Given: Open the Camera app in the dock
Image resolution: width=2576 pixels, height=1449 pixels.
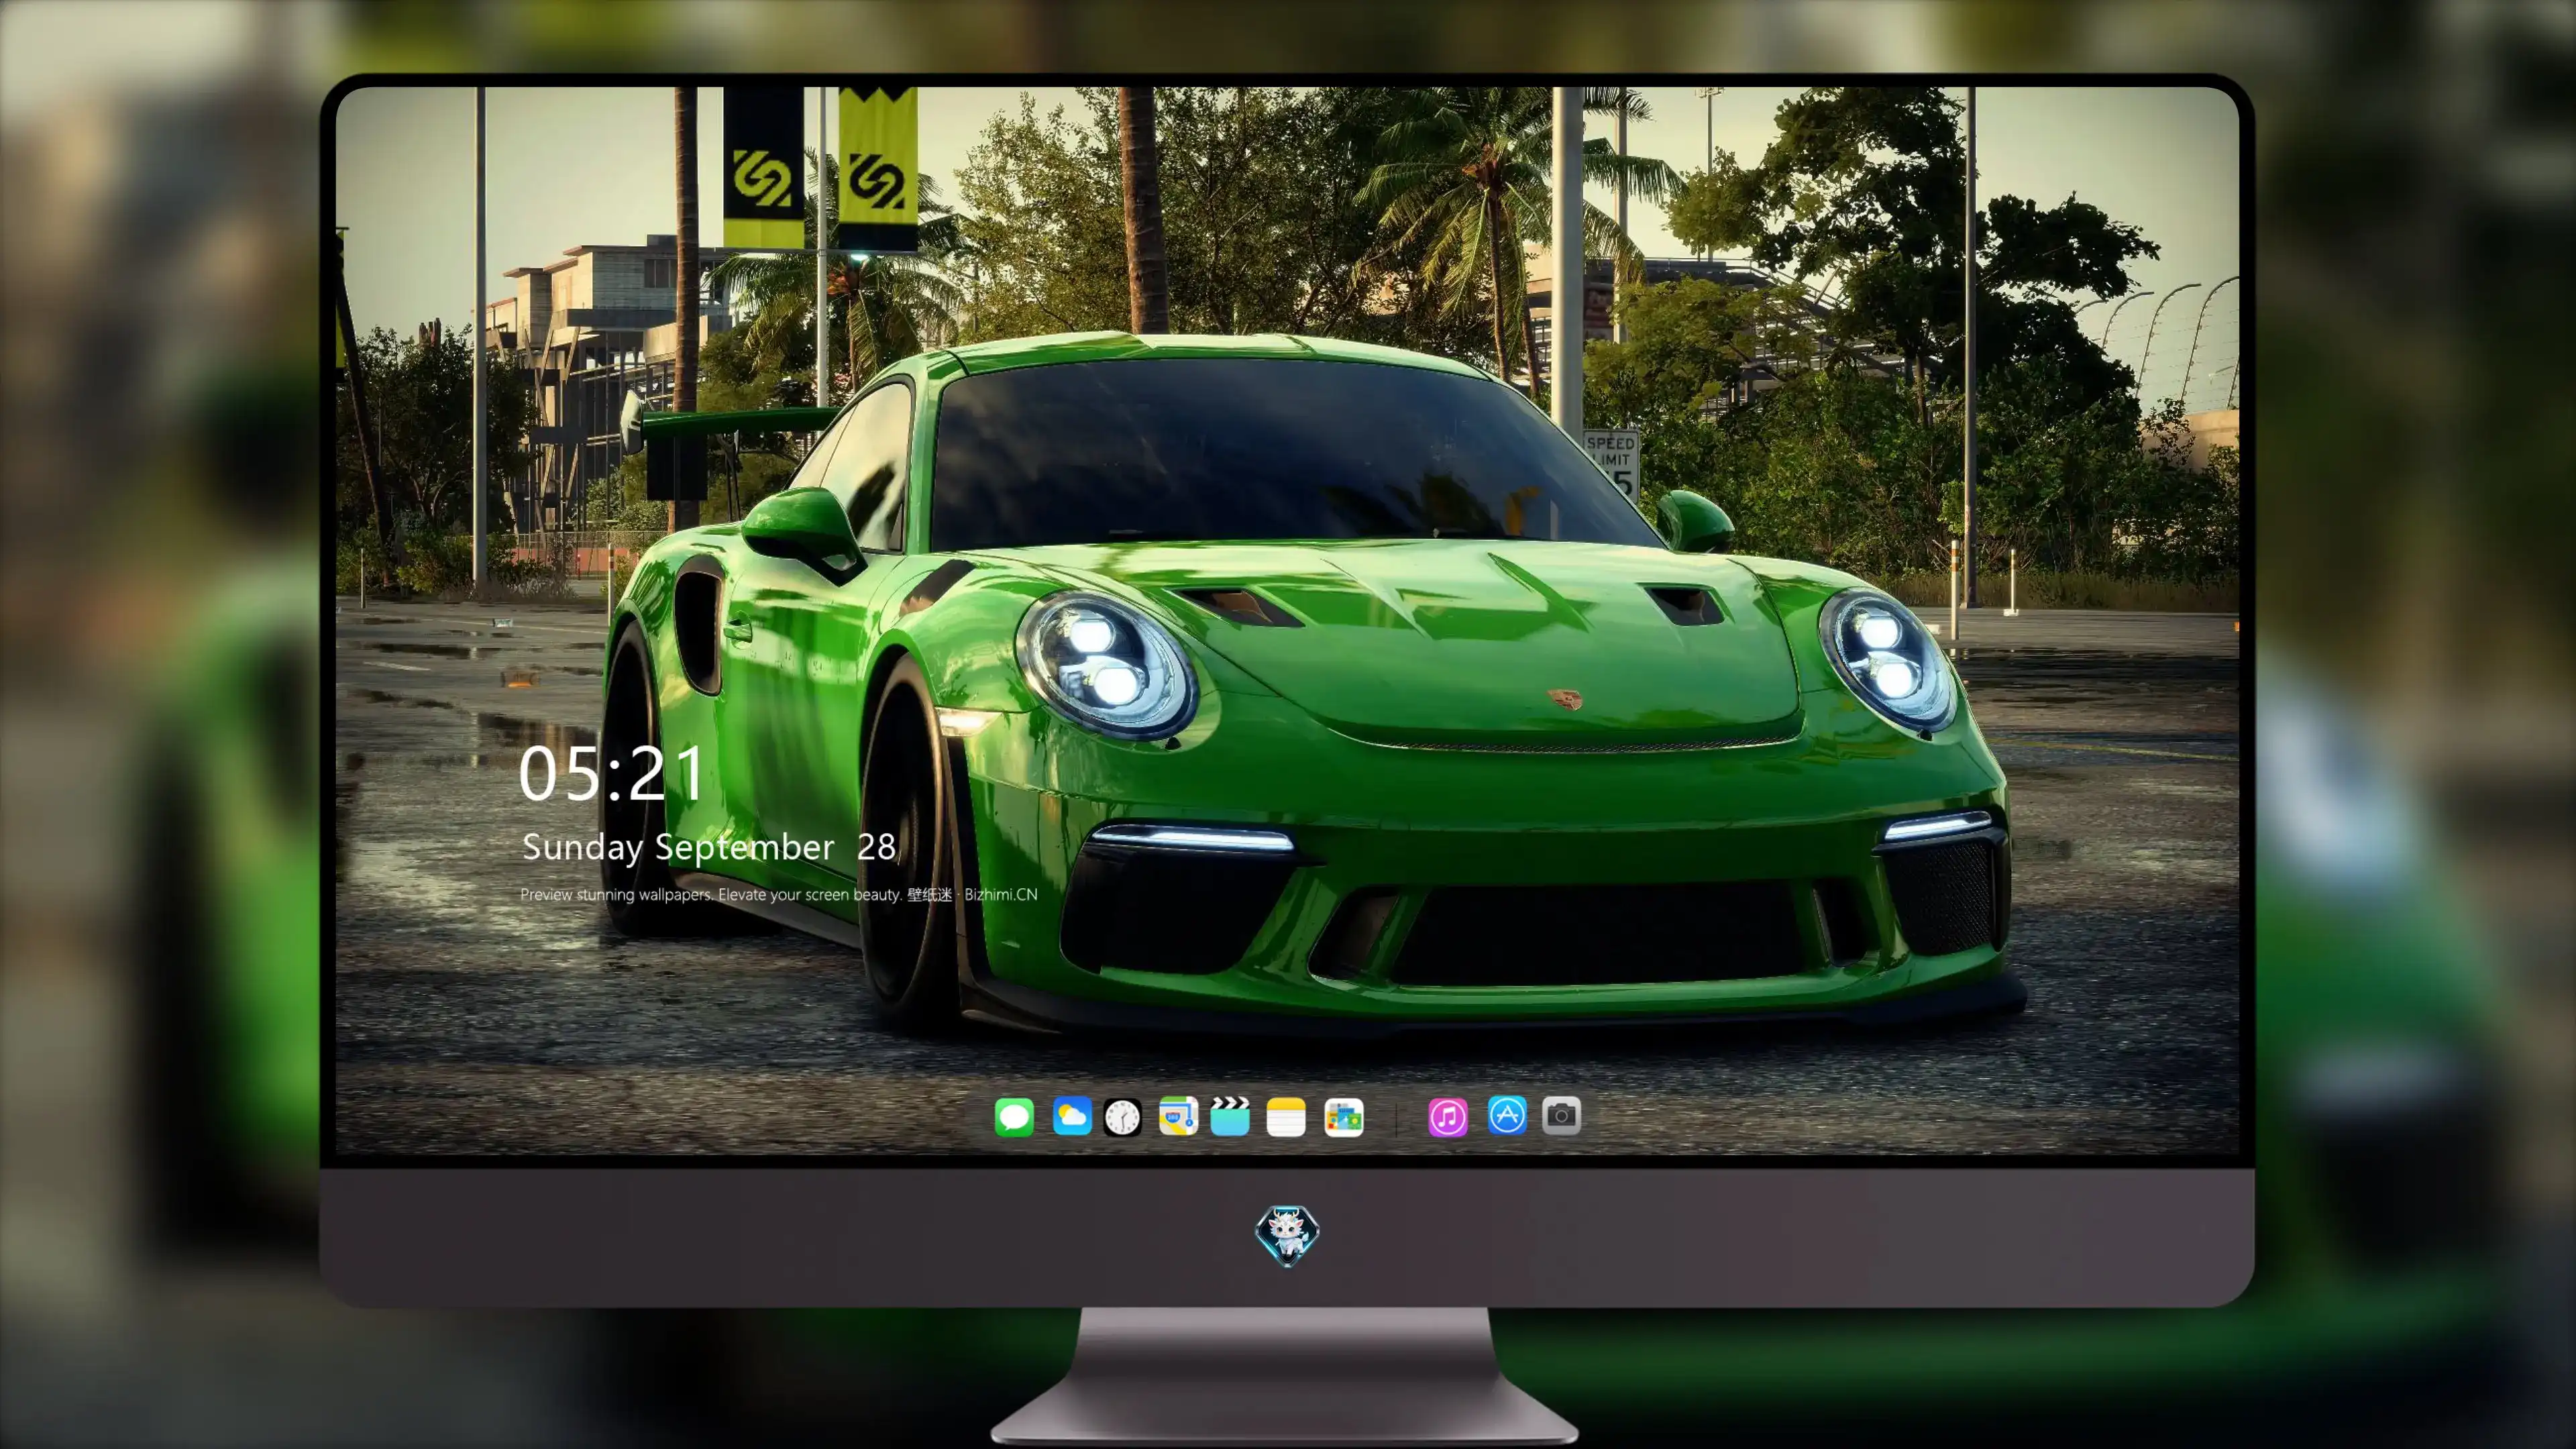Looking at the screenshot, I should [x=1562, y=1115].
